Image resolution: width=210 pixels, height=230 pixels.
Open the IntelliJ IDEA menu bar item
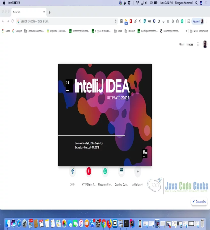tap(14, 3)
